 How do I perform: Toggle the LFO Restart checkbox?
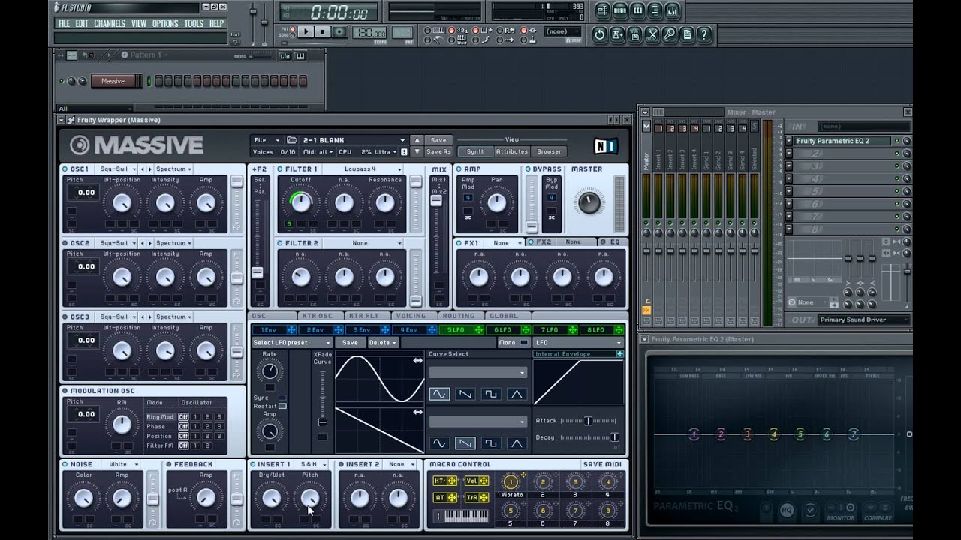pyautogui.click(x=282, y=406)
